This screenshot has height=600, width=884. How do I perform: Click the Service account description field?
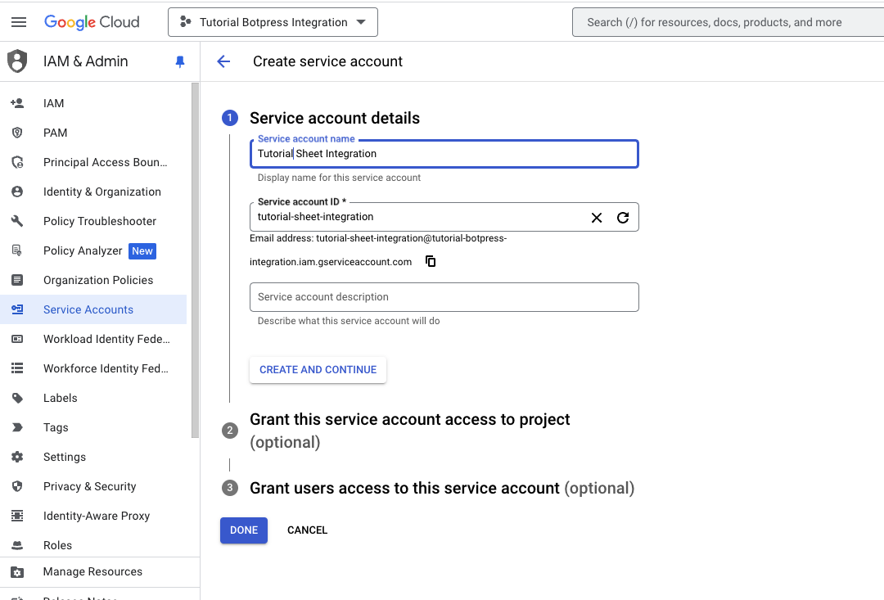[x=444, y=297]
